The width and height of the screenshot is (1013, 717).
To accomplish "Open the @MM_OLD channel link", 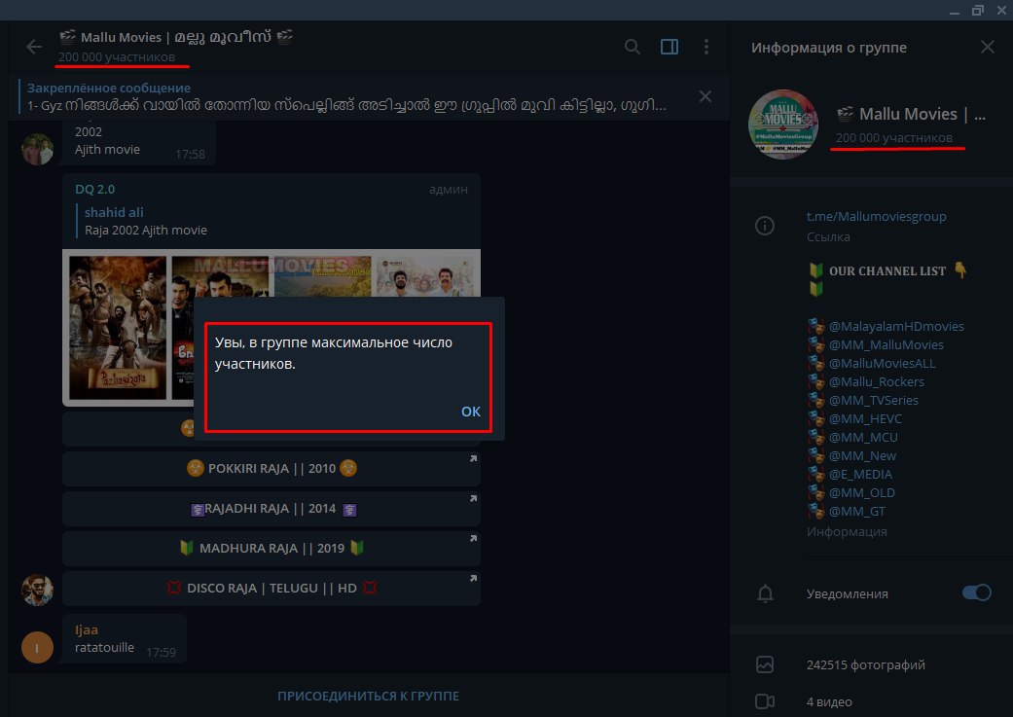I will point(862,493).
